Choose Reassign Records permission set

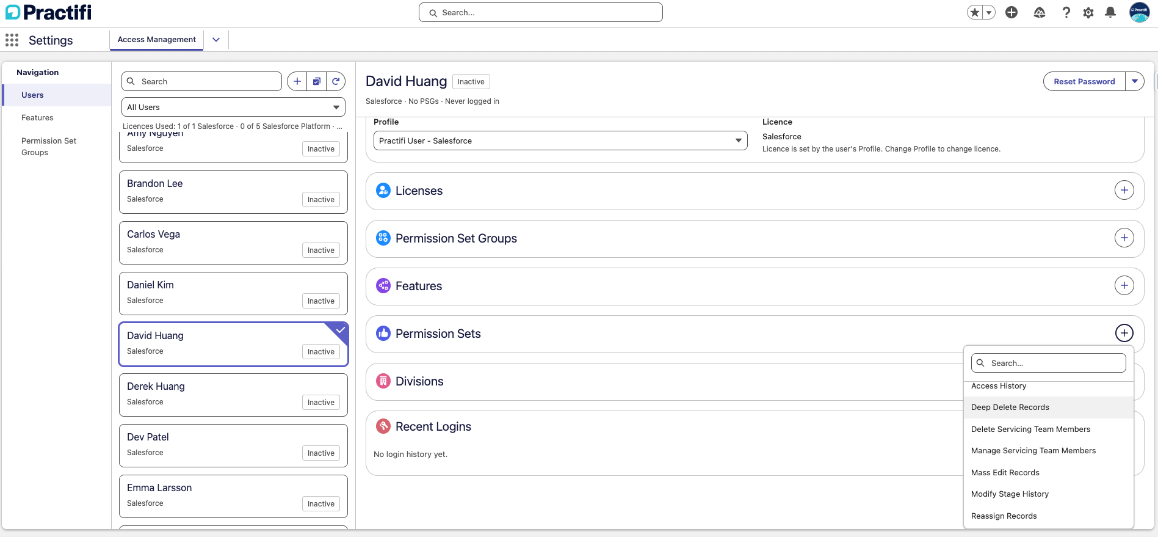tap(1049, 516)
